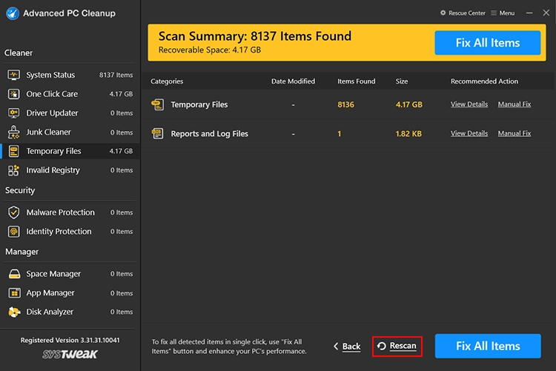Click the Temporary Files category row icon
Viewport: 556px width, 371px height.
click(x=157, y=105)
